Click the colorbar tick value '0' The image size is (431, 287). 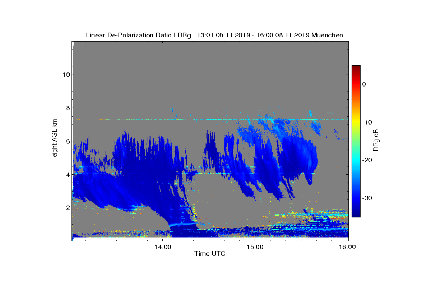tap(364, 84)
